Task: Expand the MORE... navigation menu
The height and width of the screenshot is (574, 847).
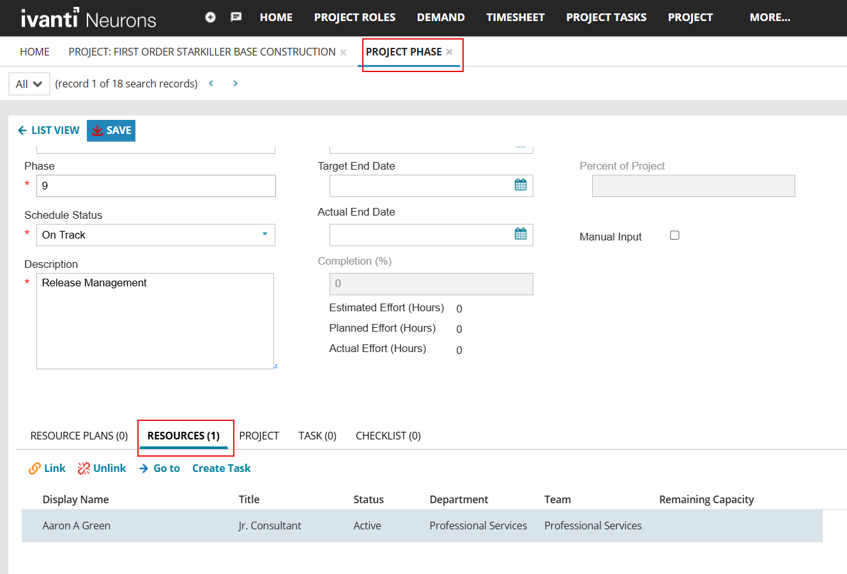Action: coord(770,17)
